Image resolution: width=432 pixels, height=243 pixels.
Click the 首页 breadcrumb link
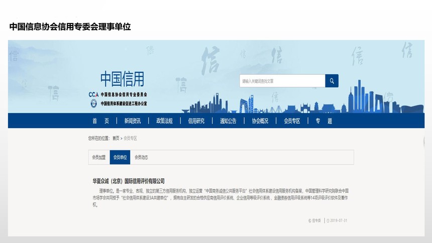click(116, 138)
